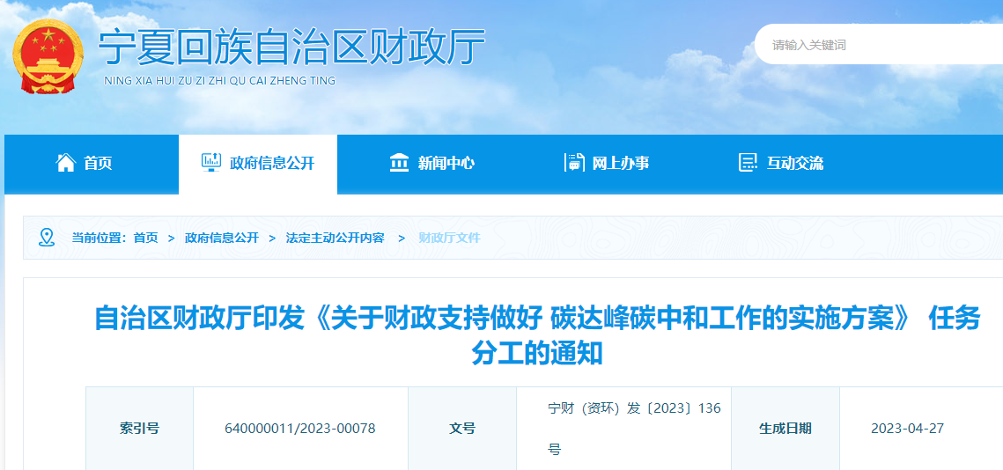Screen dimensions: 1003x470
Task: Click the house icon beside 首页
Action: (65, 163)
